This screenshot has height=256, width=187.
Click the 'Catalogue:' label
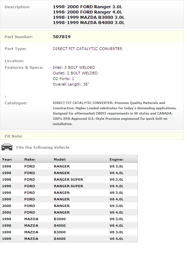[16, 103]
